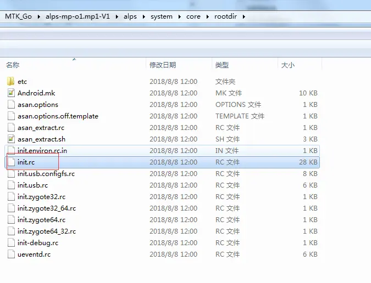Select the Android.mk file name

pyautogui.click(x=36, y=93)
